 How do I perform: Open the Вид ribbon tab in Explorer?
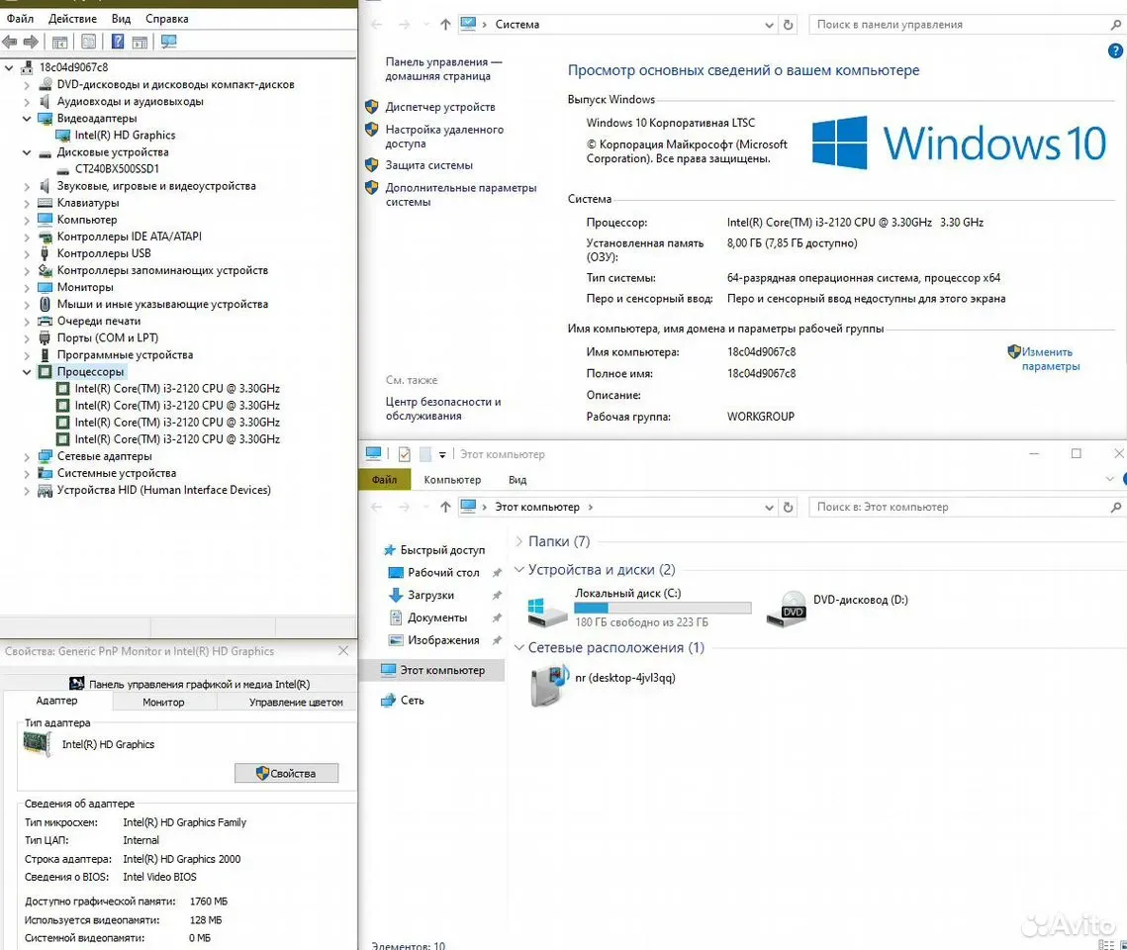click(517, 479)
